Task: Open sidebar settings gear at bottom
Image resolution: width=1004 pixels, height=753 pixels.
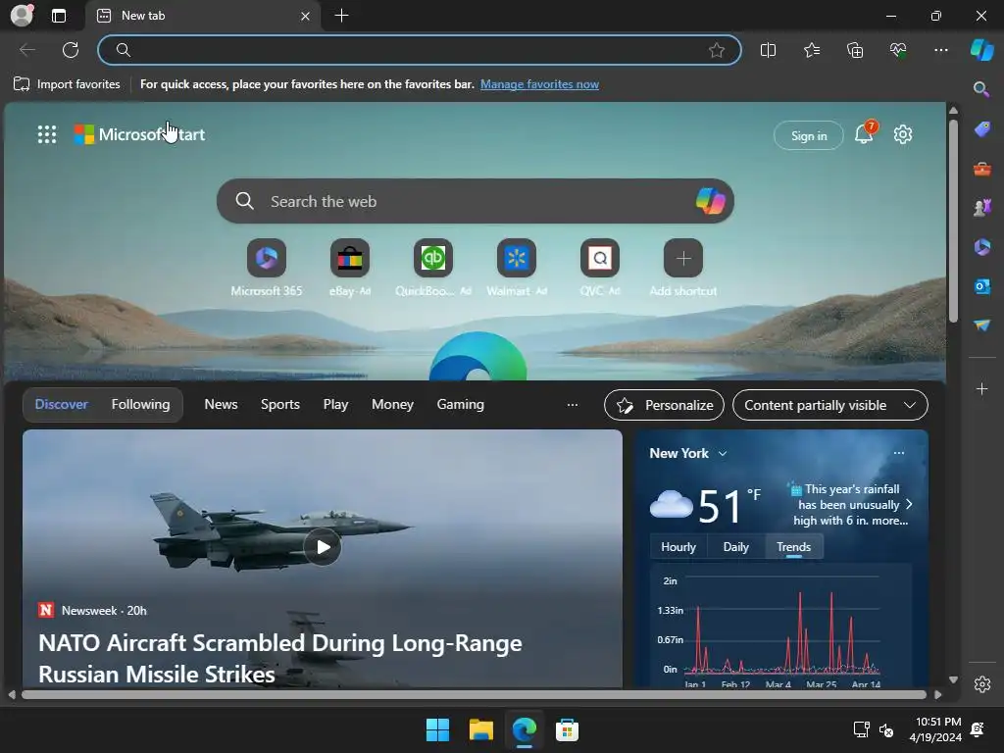Action: point(982,683)
